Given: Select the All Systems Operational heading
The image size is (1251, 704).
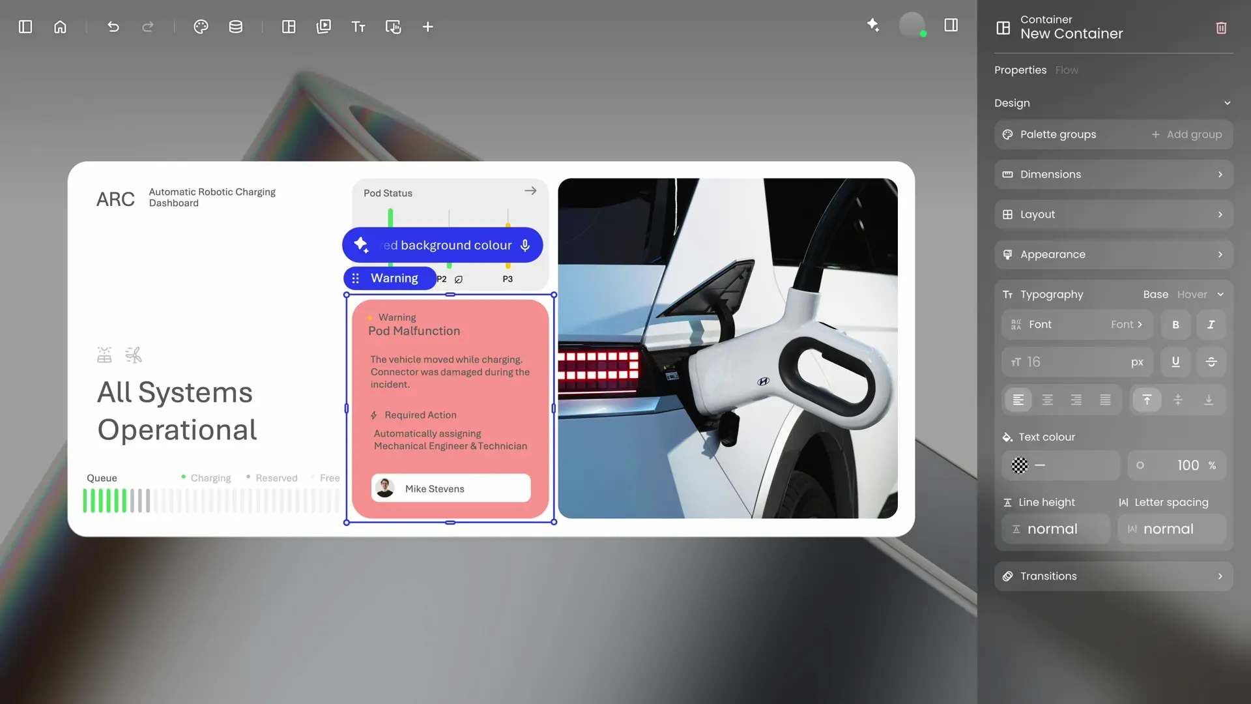Looking at the screenshot, I should (177, 411).
